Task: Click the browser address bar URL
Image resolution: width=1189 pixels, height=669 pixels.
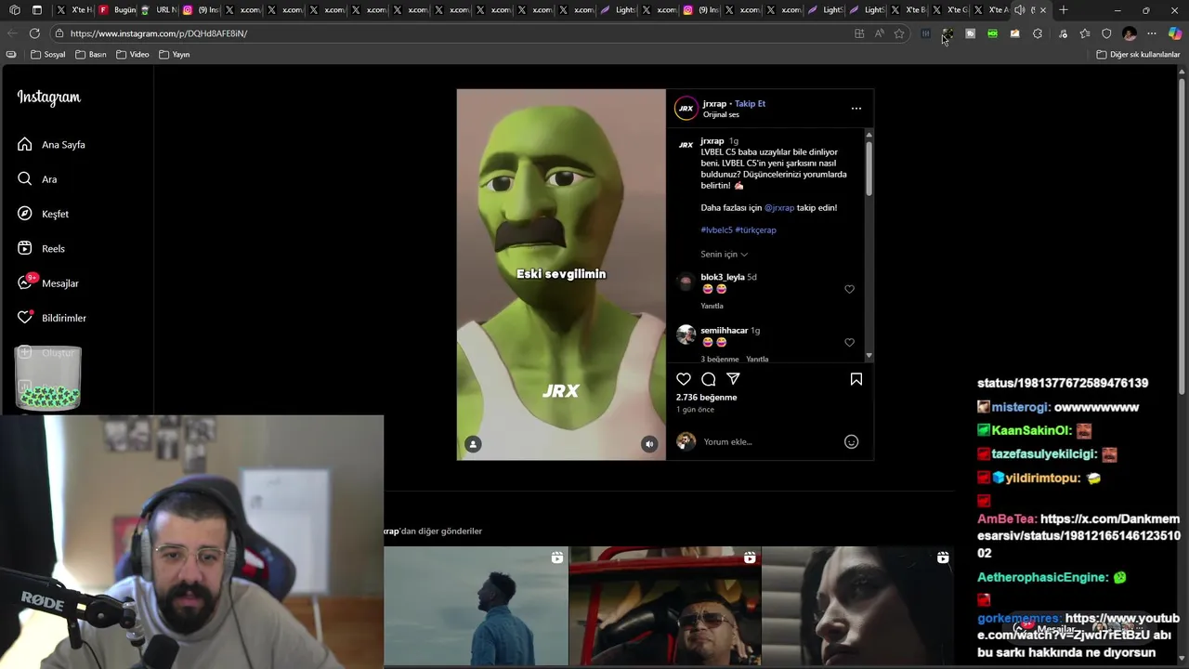Action: tap(159, 33)
